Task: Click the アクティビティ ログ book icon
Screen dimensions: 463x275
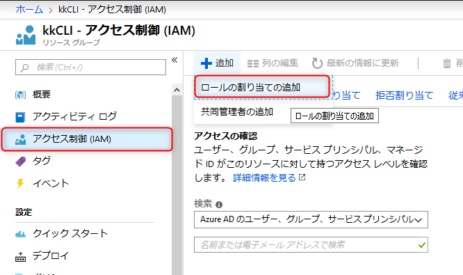Action: tap(20, 117)
